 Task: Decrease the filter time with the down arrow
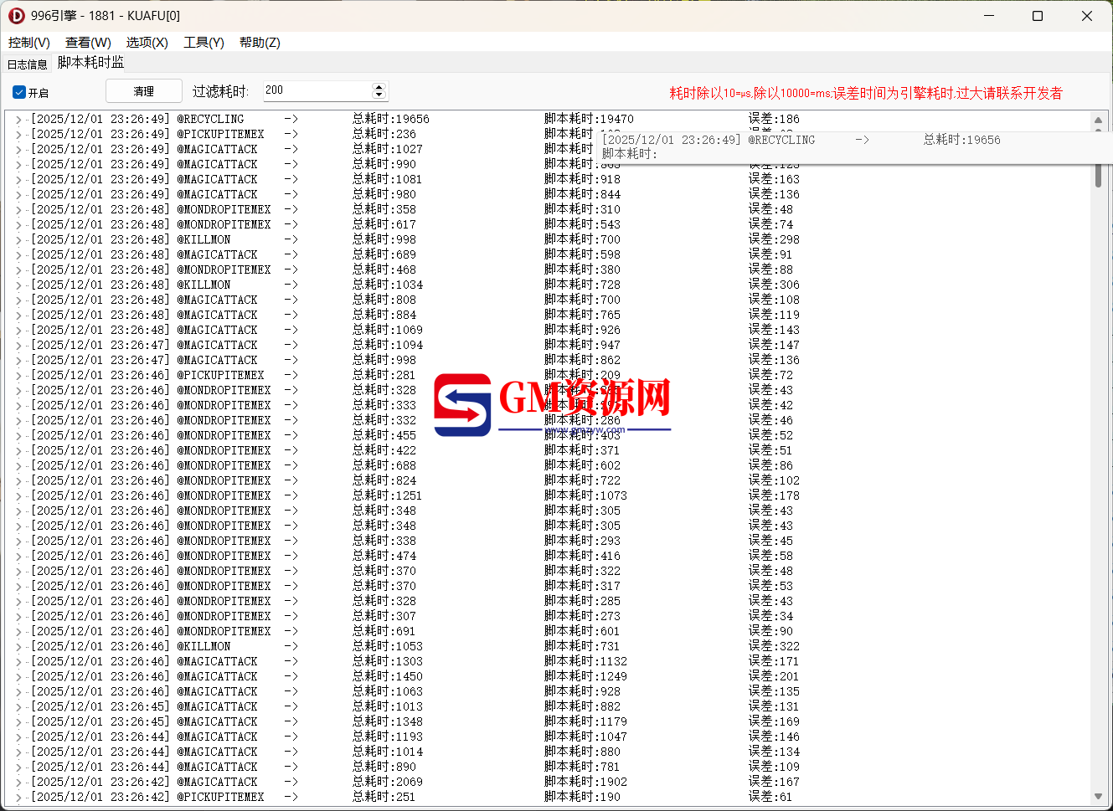[379, 95]
